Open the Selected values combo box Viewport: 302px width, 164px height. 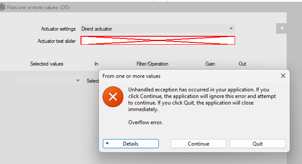point(48,80)
